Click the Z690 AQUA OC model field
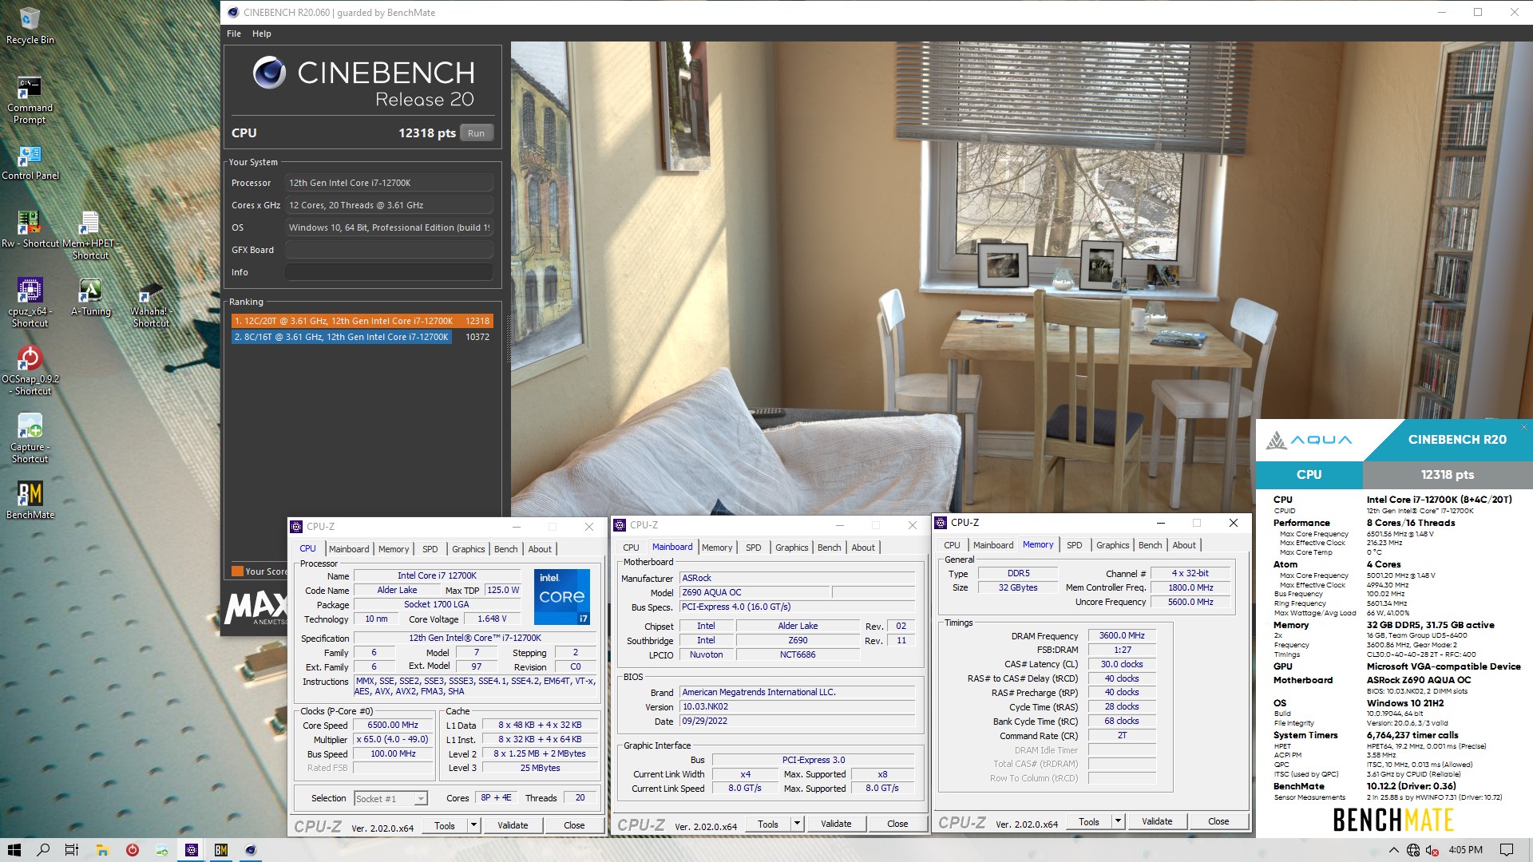Viewport: 1533px width, 862px height. pyautogui.click(x=755, y=592)
